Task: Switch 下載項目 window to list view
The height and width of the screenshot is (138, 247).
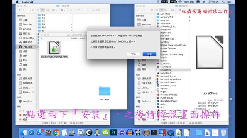Action: tap(38, 10)
